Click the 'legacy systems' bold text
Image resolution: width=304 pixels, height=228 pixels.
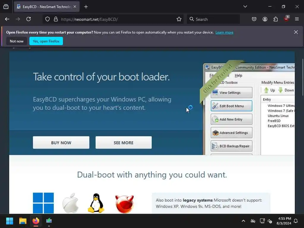pyautogui.click(x=197, y=200)
